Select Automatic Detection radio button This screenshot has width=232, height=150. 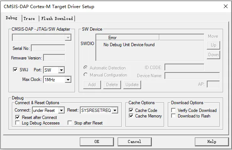pos(85,68)
